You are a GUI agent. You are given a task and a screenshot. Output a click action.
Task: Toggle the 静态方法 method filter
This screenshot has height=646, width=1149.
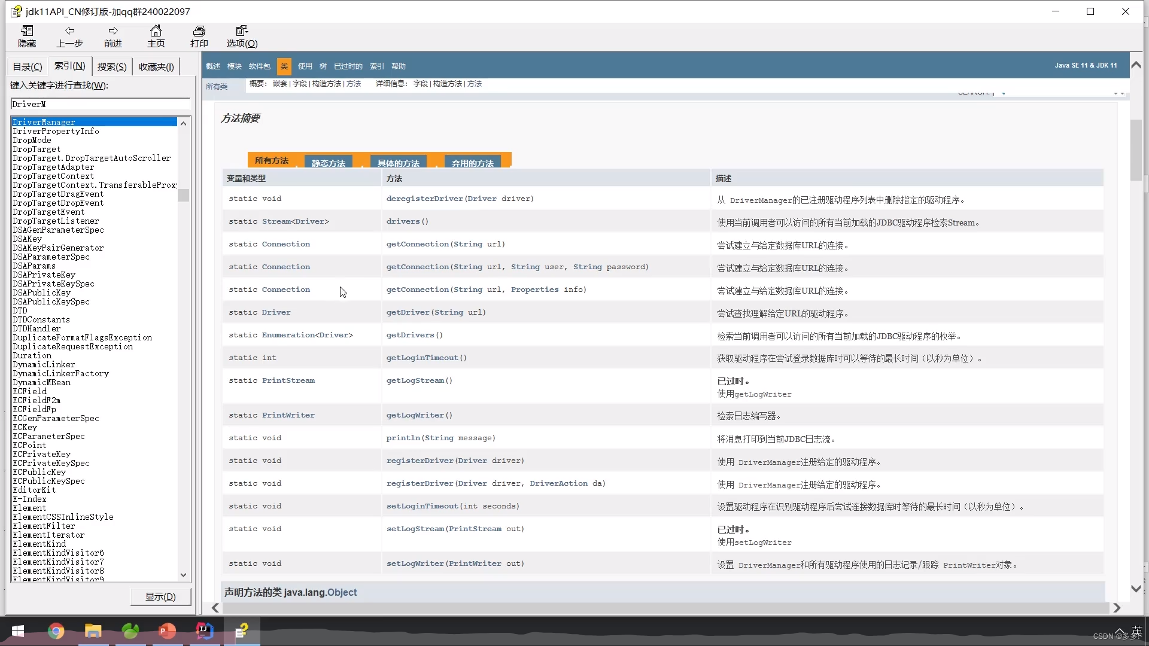coord(328,162)
